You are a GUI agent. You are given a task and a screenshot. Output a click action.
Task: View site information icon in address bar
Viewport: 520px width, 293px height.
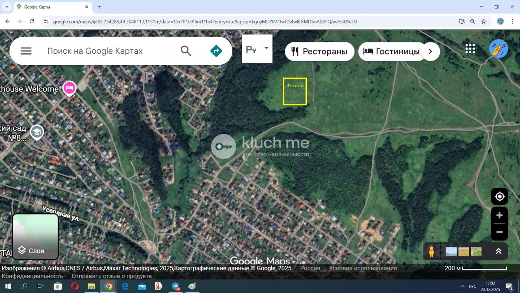[46, 22]
